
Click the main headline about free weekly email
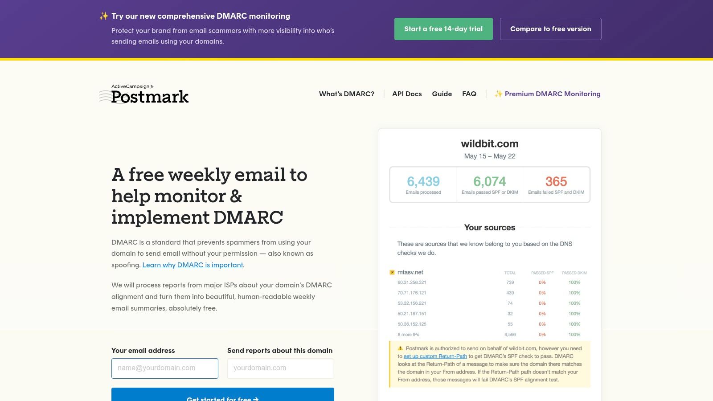[209, 196]
